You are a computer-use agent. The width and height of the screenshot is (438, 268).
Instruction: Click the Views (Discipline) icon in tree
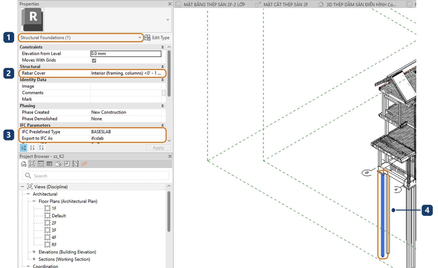30,187
